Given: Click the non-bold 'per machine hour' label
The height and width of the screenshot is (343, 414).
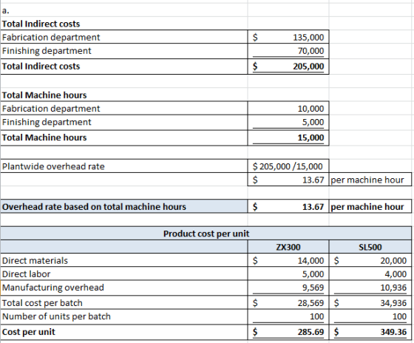Looking at the screenshot, I should pos(367,180).
